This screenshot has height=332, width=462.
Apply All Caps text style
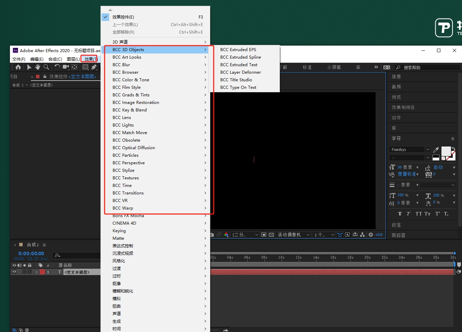(418, 214)
